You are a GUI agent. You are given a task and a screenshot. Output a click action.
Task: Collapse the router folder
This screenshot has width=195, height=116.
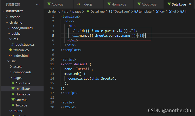(x=11, y=111)
